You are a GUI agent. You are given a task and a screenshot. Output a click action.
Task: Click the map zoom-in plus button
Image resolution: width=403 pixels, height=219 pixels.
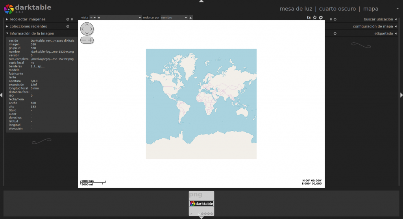[x=90, y=40]
